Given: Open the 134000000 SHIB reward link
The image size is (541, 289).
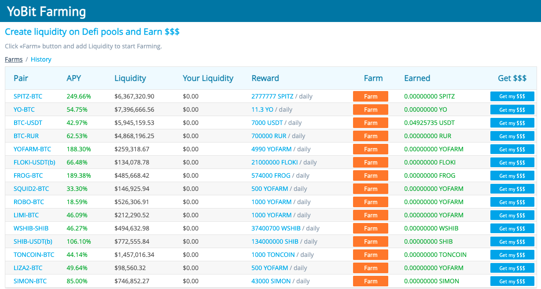Looking at the screenshot, I should (275, 241).
